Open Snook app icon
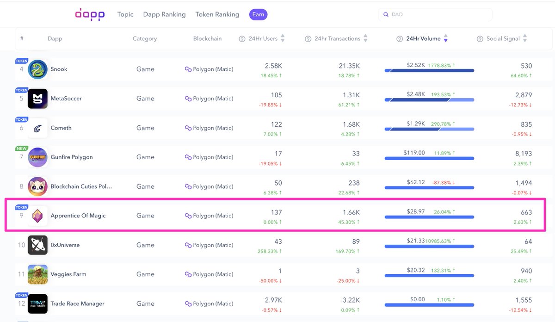The width and height of the screenshot is (555, 322). click(37, 69)
